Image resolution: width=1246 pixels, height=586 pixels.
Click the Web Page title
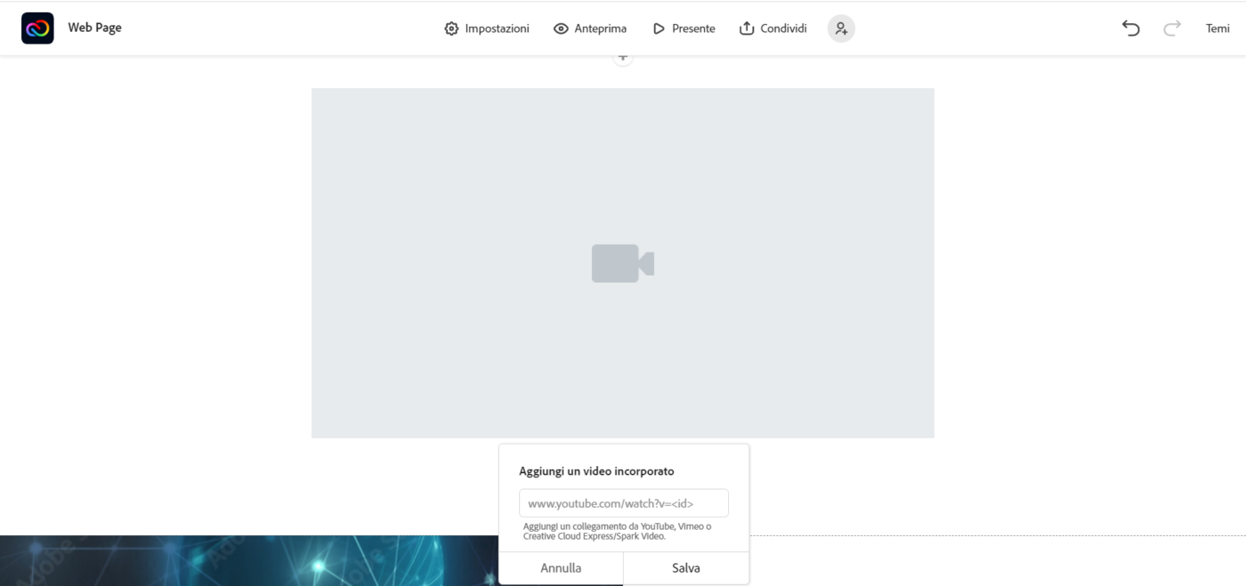tap(94, 28)
